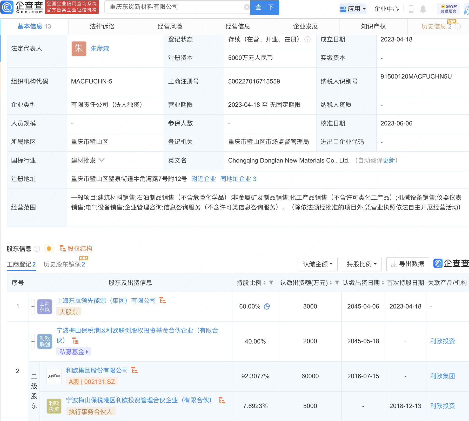
Task: Sort by 认缴出资额 column arrows
Action: (x=331, y=283)
